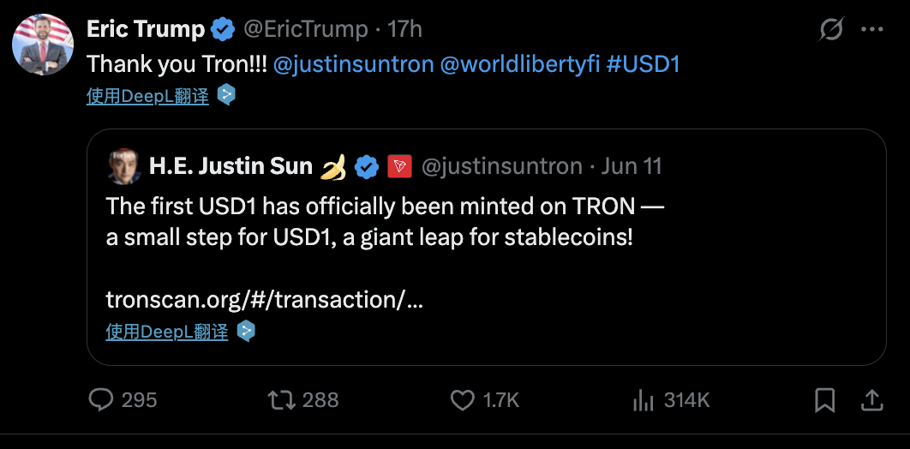Repost this tweet via retweet icon
The width and height of the screenshot is (910, 449).
[x=281, y=399]
